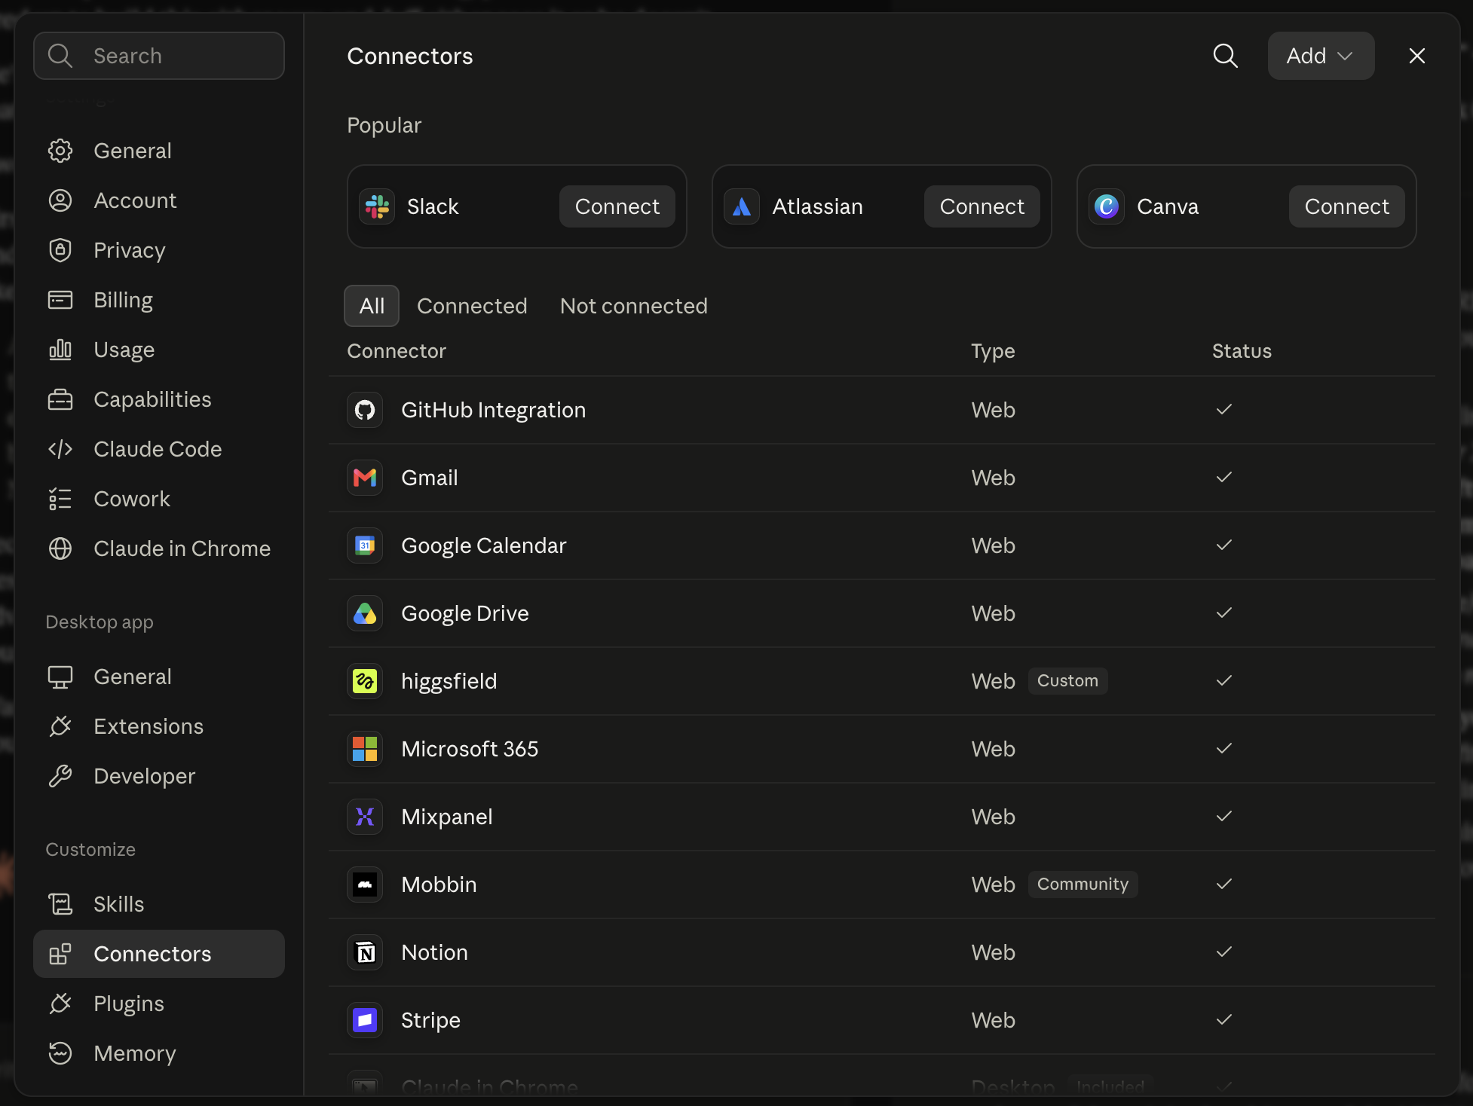Click the Gmail connector icon
The width and height of the screenshot is (1473, 1106).
[365, 478]
